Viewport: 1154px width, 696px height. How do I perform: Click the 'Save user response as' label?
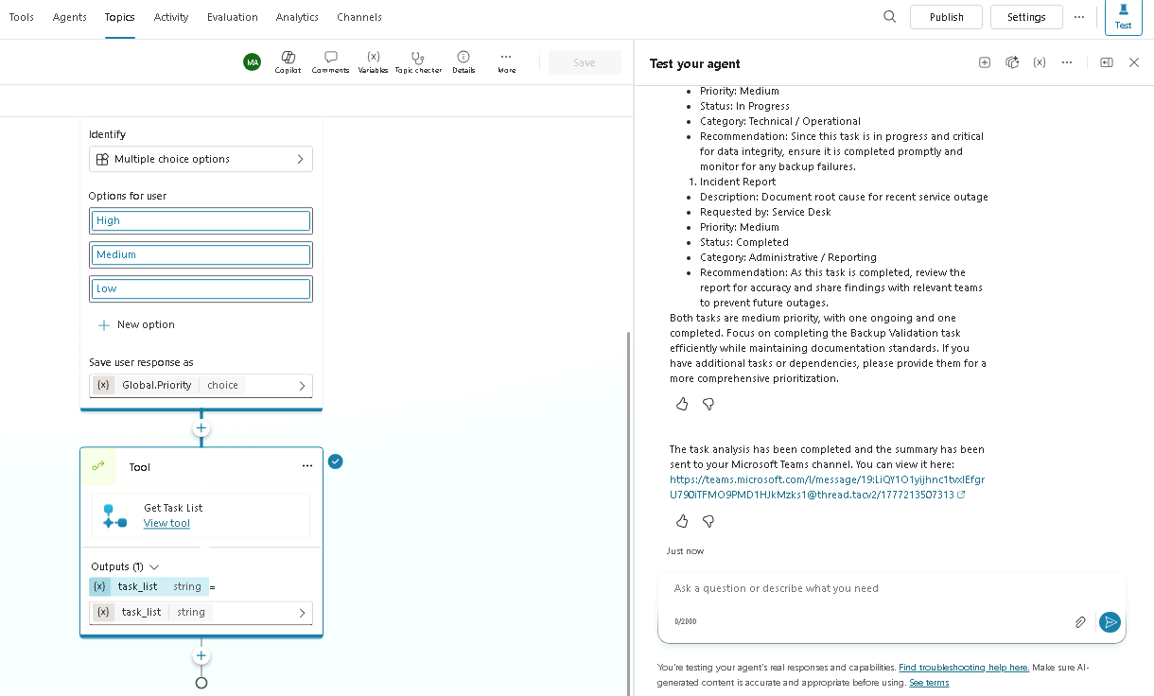141,362
